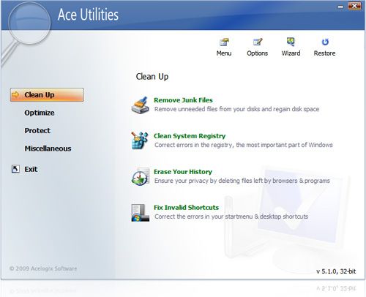Click 'Correct the errors in your startmenu' description
This screenshot has height=297, width=366.
[231, 217]
